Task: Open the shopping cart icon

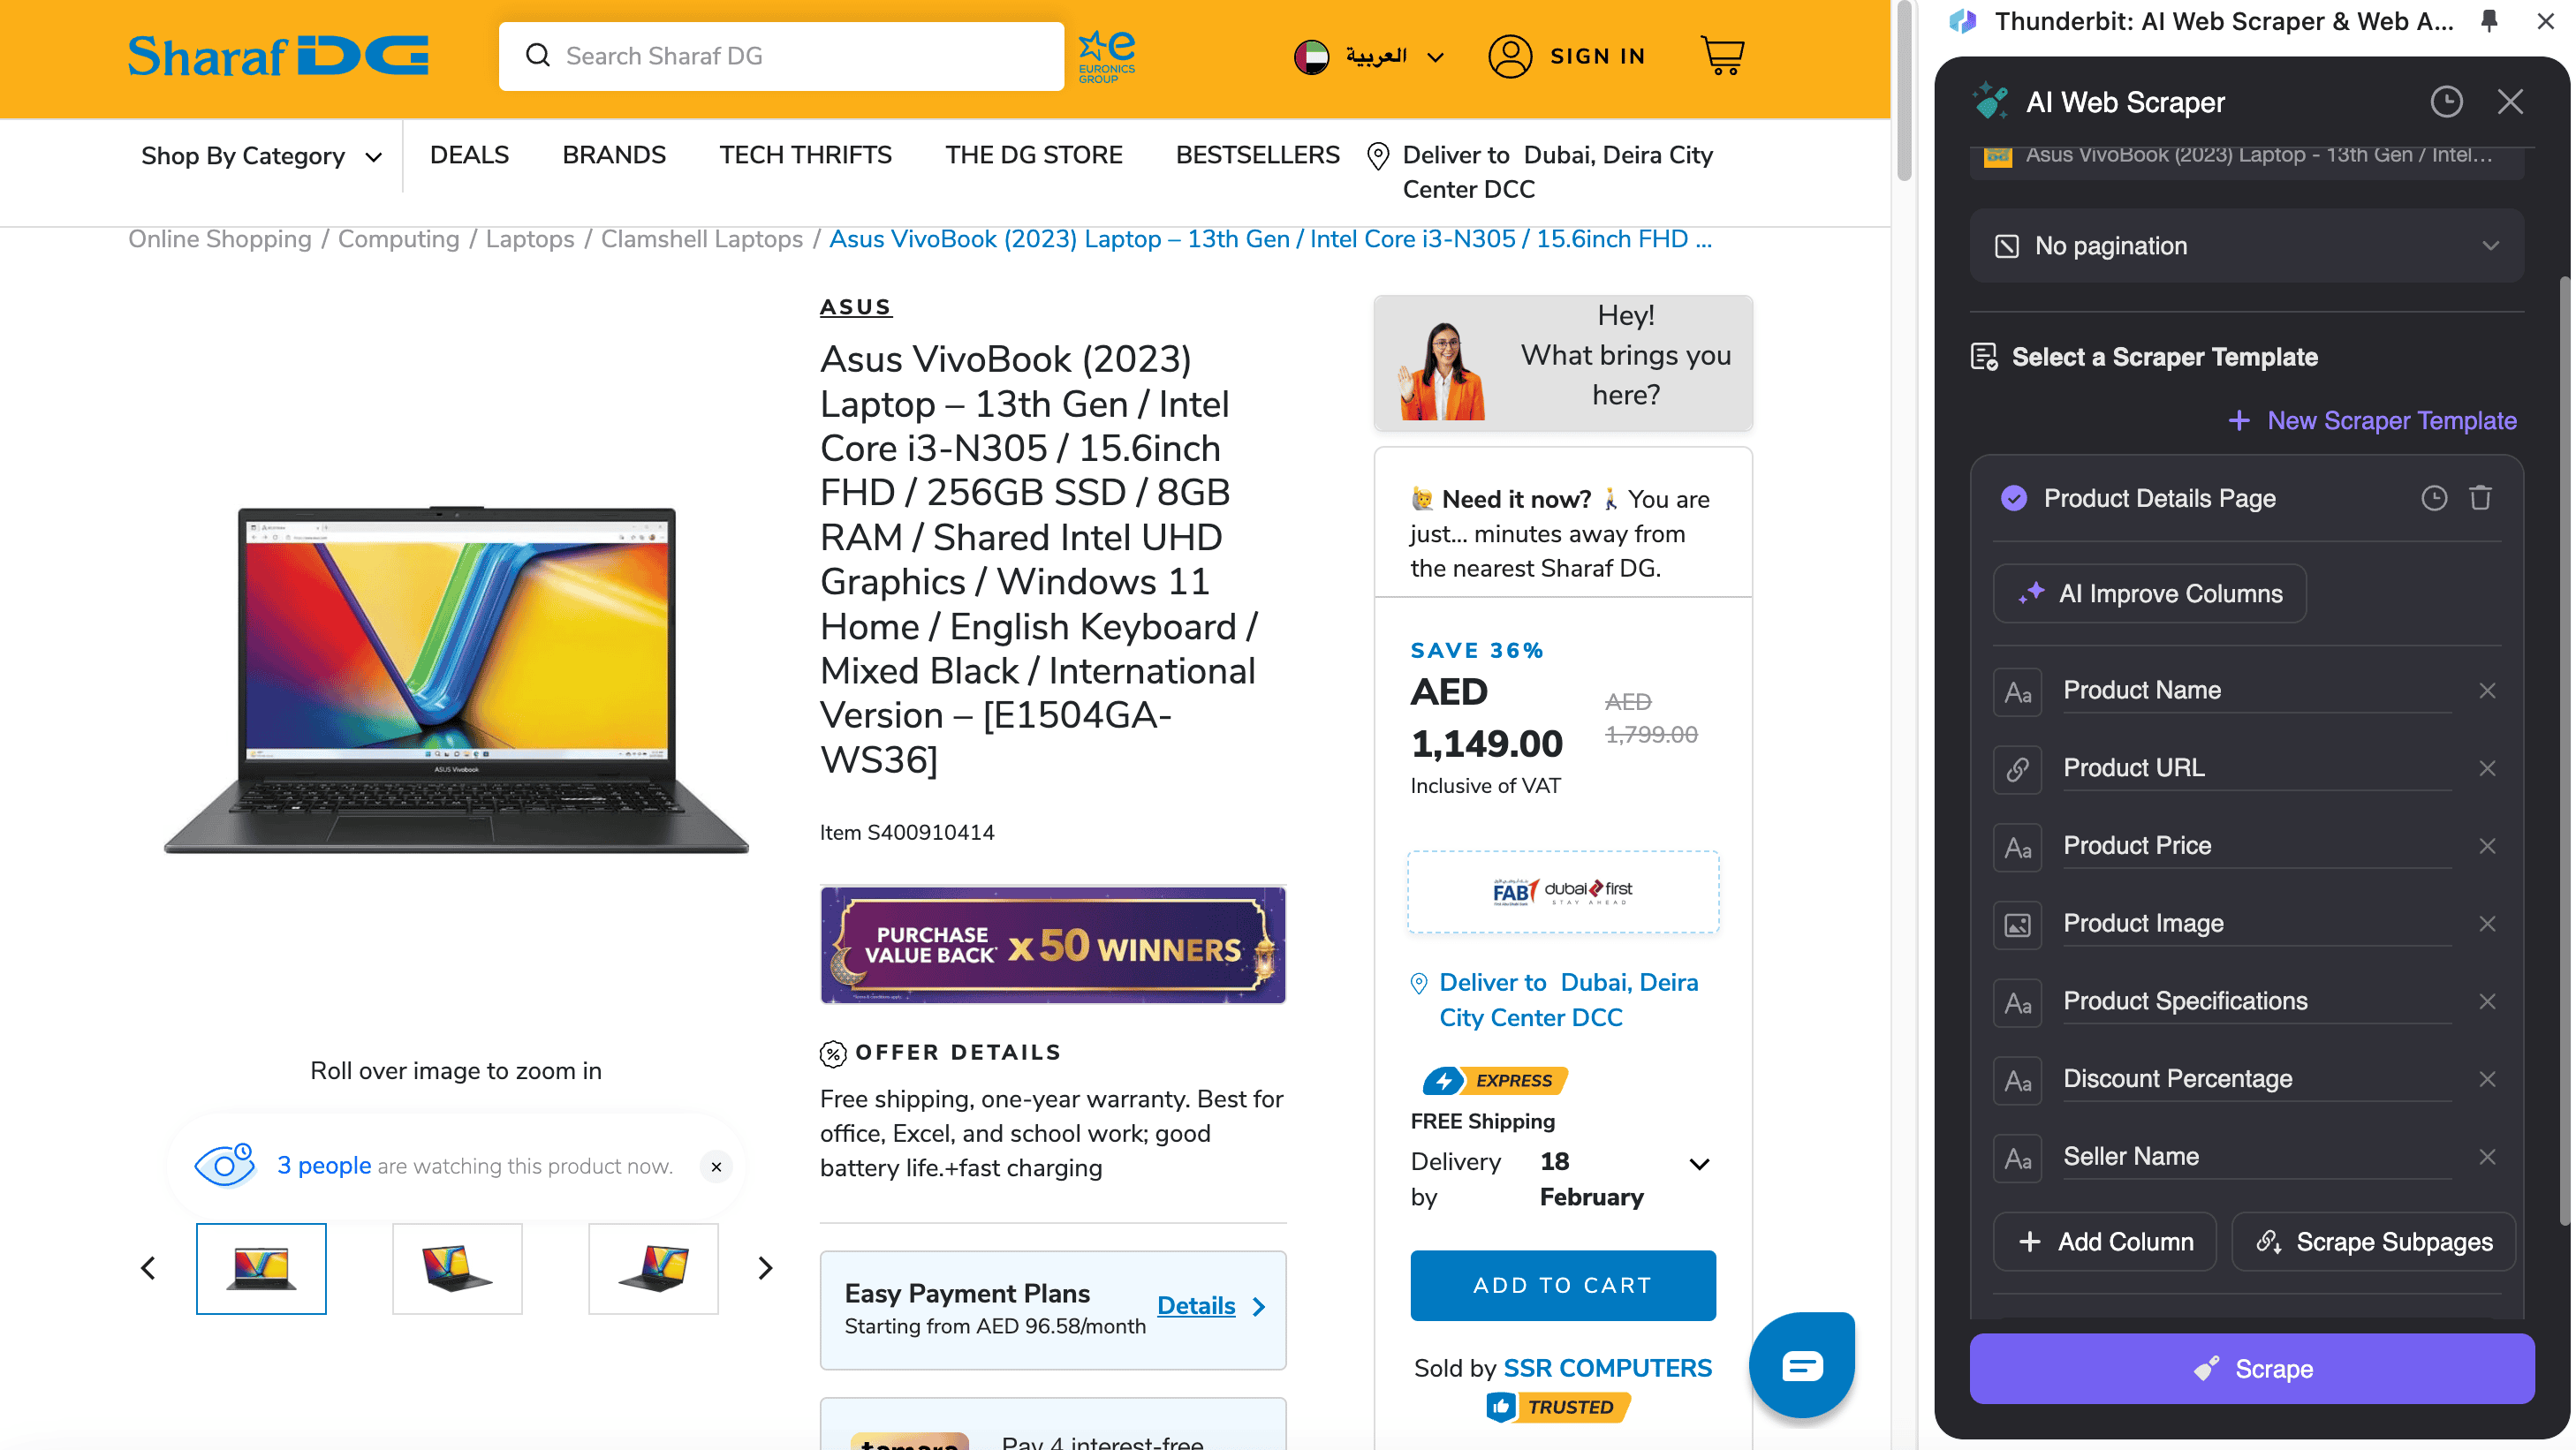Action: point(1721,56)
